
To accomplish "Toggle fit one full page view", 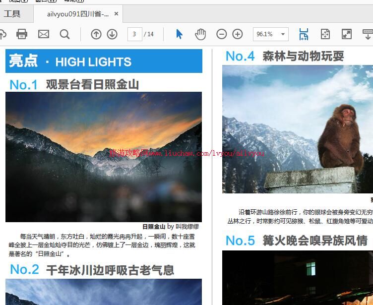I will tap(325, 34).
